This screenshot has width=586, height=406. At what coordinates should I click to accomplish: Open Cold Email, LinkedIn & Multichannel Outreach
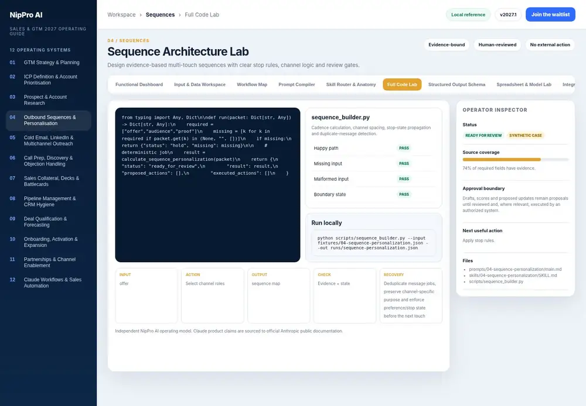pyautogui.click(x=48, y=140)
